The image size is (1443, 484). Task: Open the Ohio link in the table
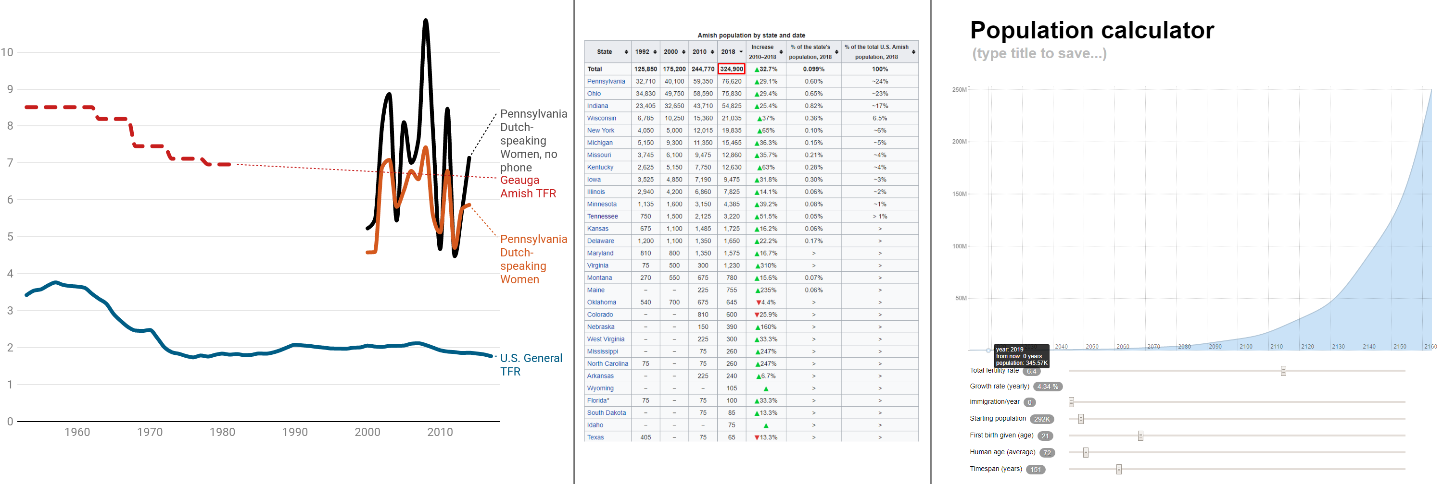pyautogui.click(x=594, y=94)
